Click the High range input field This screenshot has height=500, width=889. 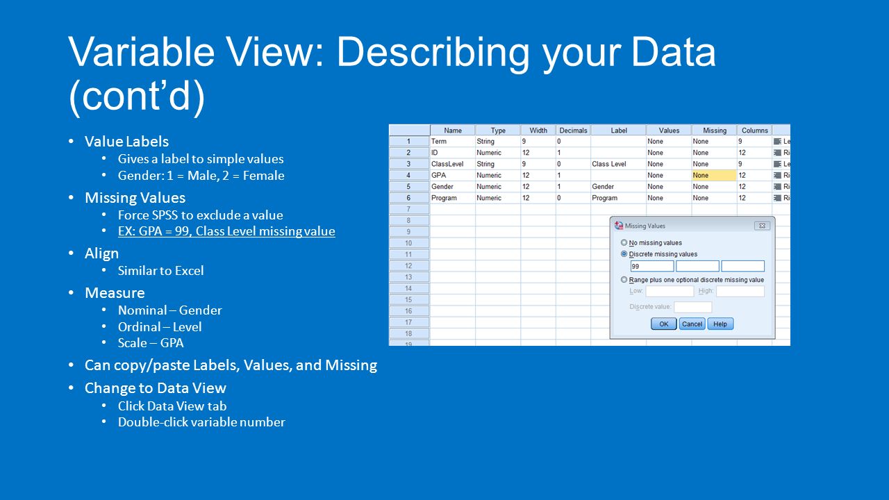[740, 292]
